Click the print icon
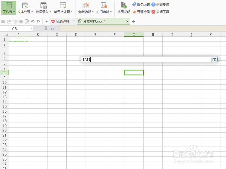 (21, 22)
